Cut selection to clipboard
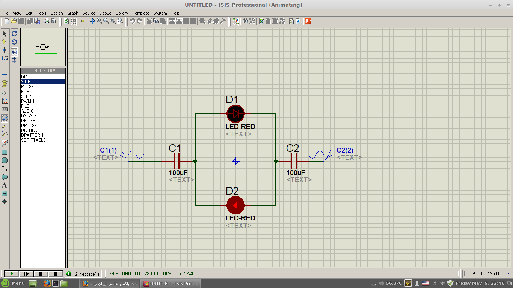The width and height of the screenshot is (513, 288). click(149, 21)
